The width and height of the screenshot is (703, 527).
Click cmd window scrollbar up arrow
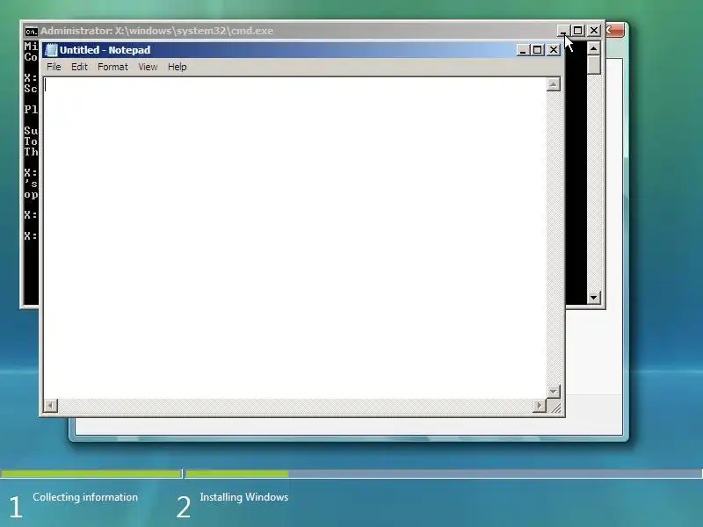(594, 48)
